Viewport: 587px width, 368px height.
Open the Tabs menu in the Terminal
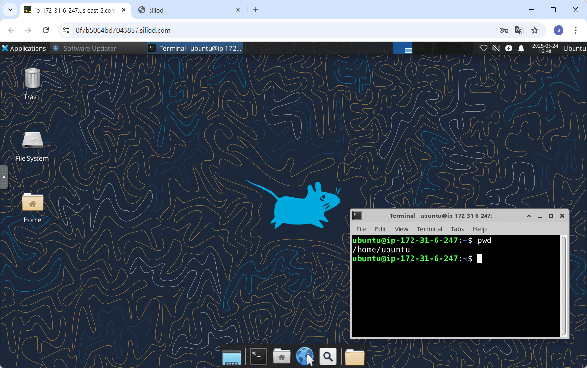point(458,229)
